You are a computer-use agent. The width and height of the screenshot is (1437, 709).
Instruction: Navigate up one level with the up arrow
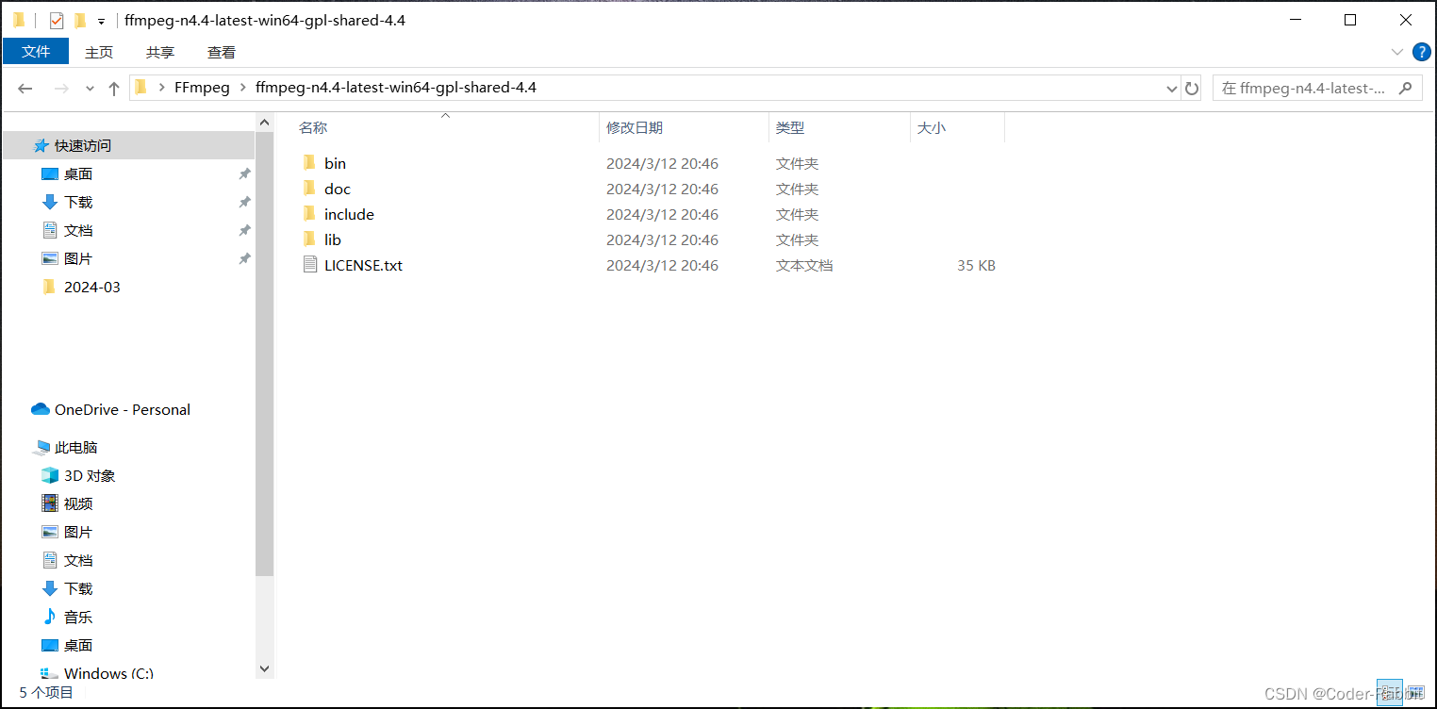point(113,87)
